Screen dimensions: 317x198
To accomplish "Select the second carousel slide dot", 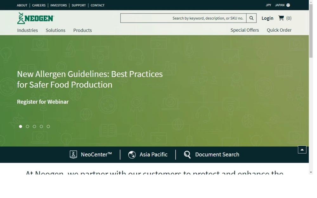I will coord(28,126).
